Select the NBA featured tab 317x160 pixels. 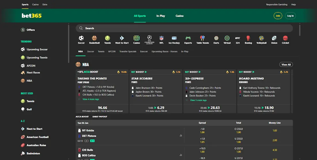tap(80, 51)
